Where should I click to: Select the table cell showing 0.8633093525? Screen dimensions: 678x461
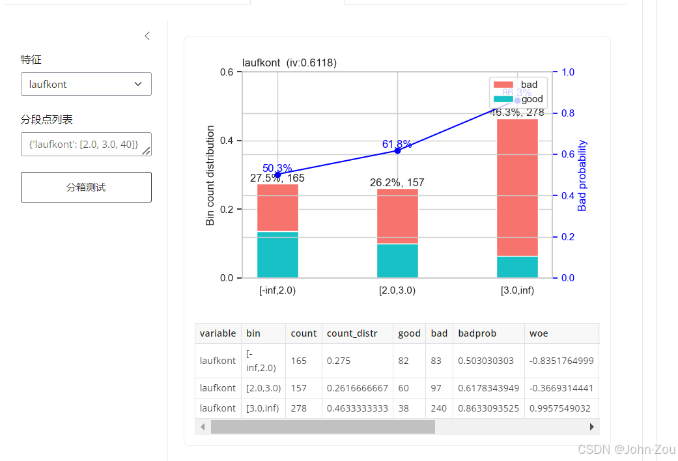[x=488, y=408]
